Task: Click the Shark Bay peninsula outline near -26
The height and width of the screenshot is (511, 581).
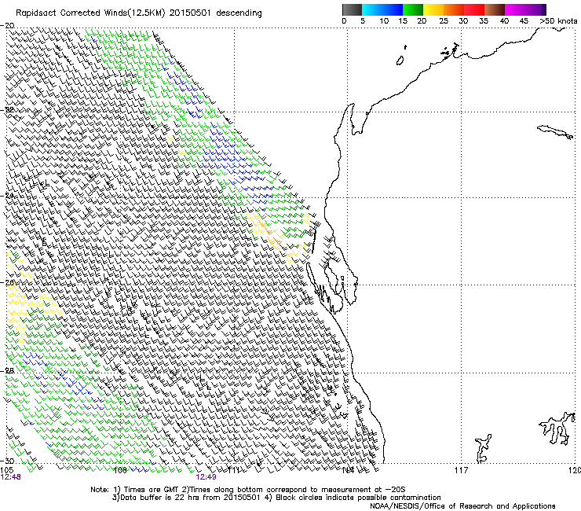Action: tap(331, 279)
